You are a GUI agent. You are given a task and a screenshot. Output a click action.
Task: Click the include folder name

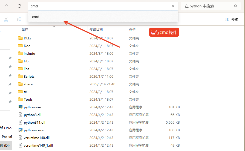click(x=29, y=53)
